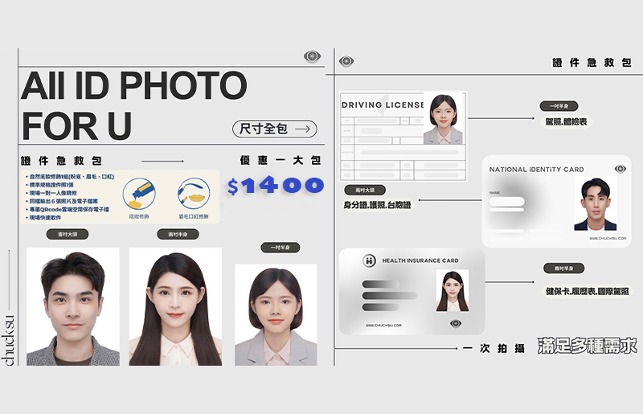This screenshot has width=643, height=414.
Task: Click the eye logo left of 證件急救包 header
Action: pos(346,61)
